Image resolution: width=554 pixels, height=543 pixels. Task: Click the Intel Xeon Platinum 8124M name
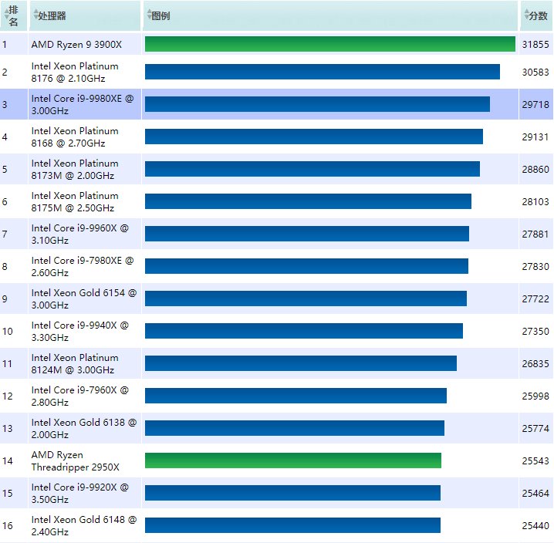75,364
